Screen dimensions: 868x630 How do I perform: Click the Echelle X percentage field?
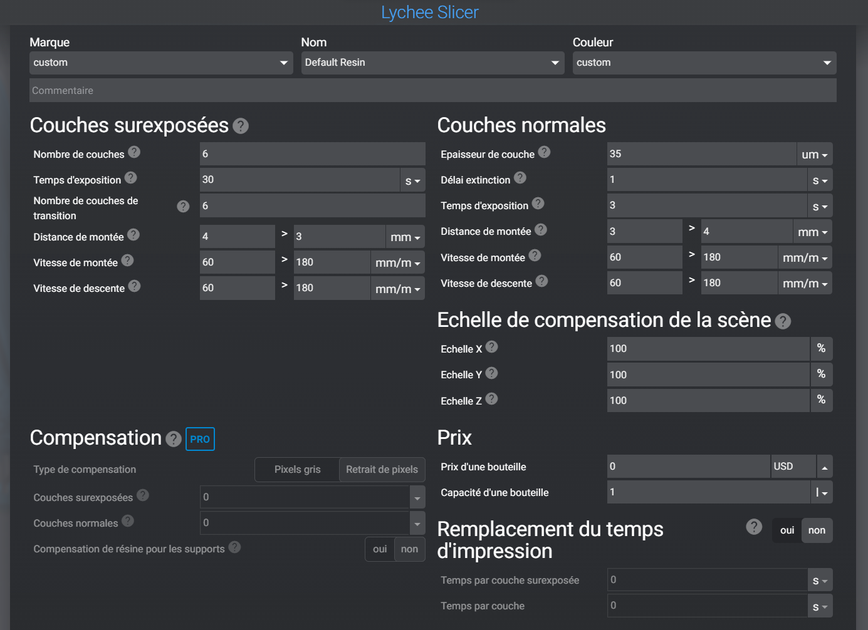708,349
